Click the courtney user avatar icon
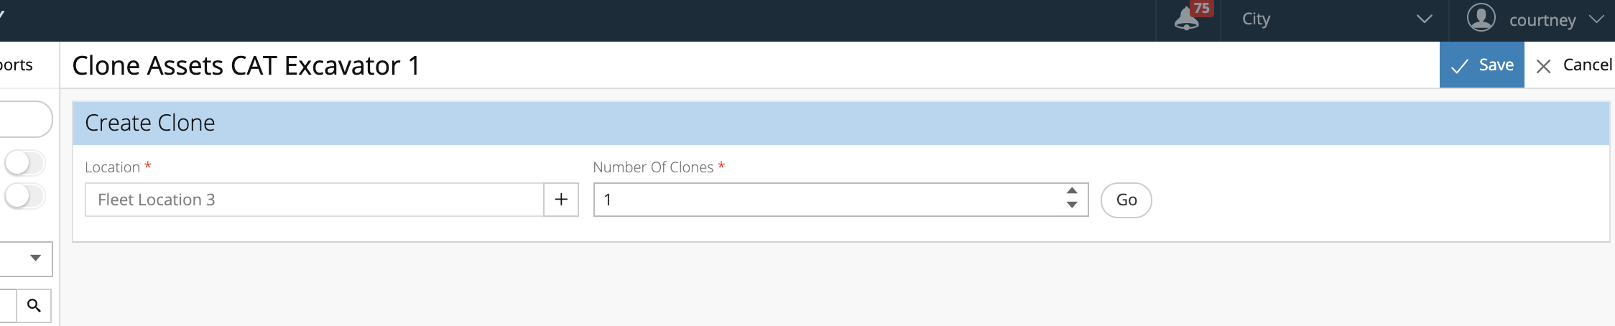 tap(1481, 18)
